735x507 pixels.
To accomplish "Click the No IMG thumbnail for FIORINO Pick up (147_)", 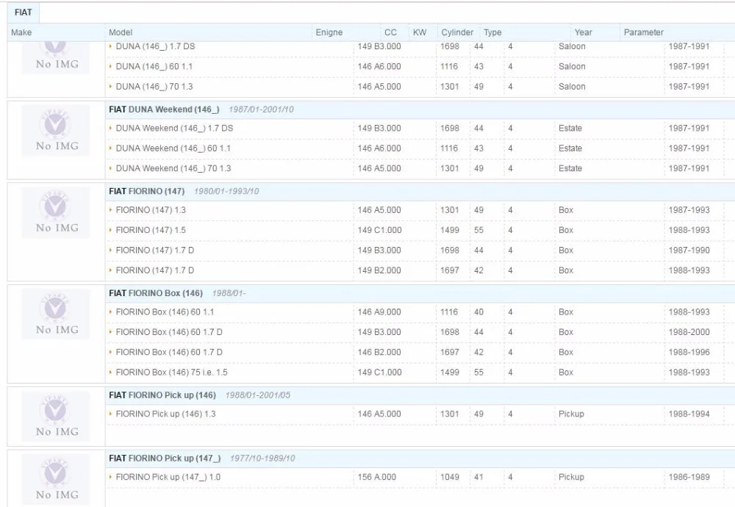I will [x=57, y=480].
